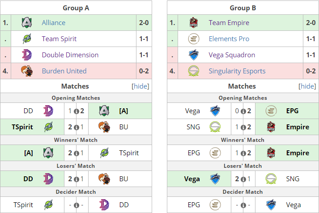This screenshot has width=319, height=213.
Task: Open the Singularity Esports team link
Action: [x=237, y=71]
